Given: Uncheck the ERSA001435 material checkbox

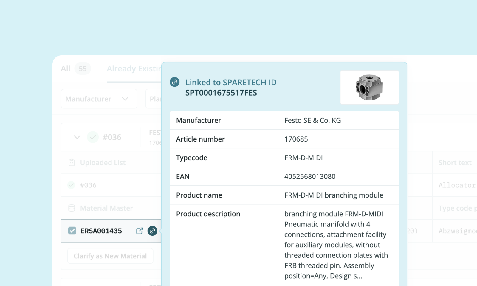Looking at the screenshot, I should pyautogui.click(x=72, y=231).
